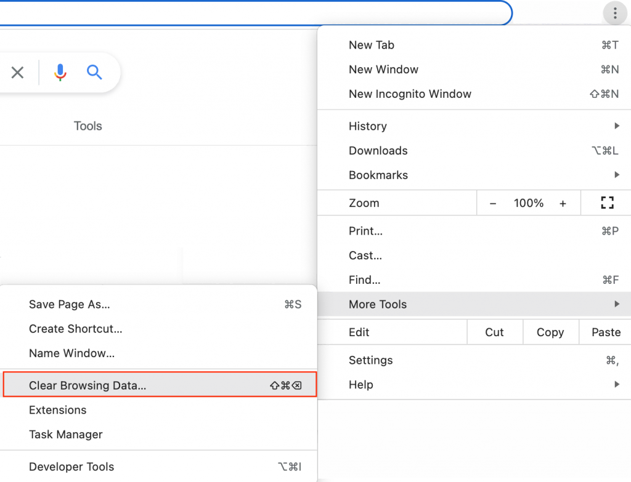Open New Incognito Window
631x482 pixels.
coord(410,94)
